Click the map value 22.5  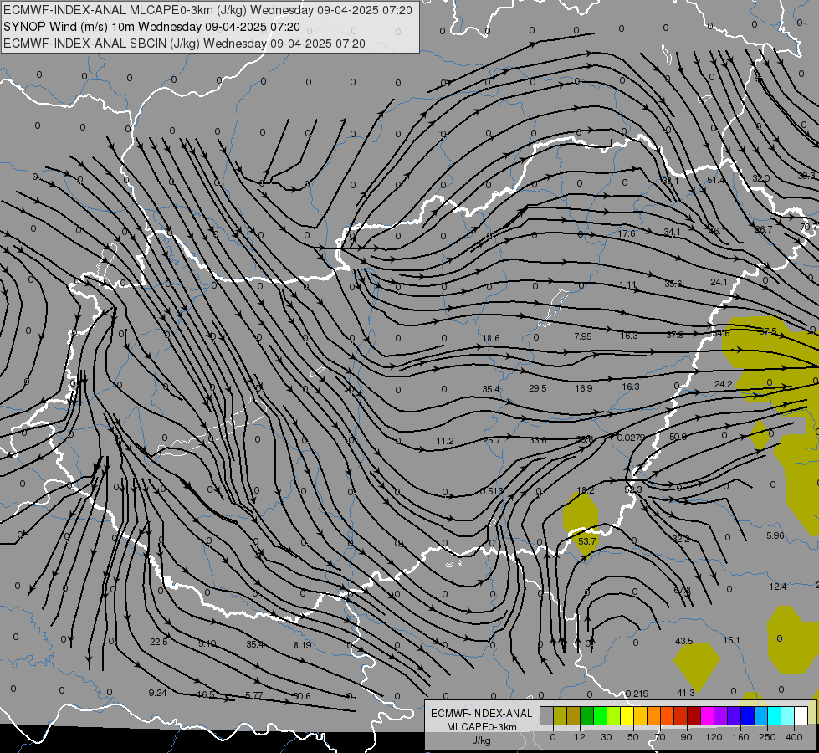tap(158, 642)
